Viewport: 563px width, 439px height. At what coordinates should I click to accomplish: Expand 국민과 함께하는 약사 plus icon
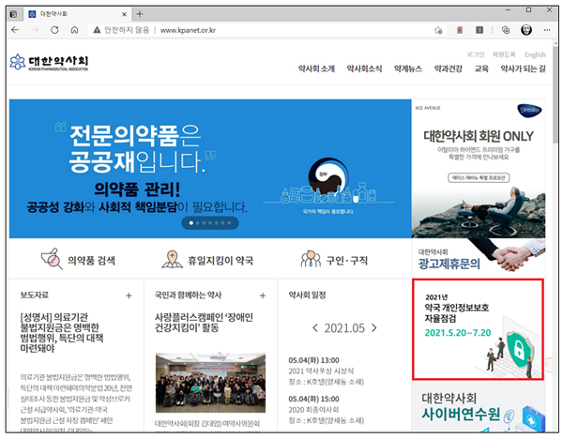pyautogui.click(x=263, y=295)
